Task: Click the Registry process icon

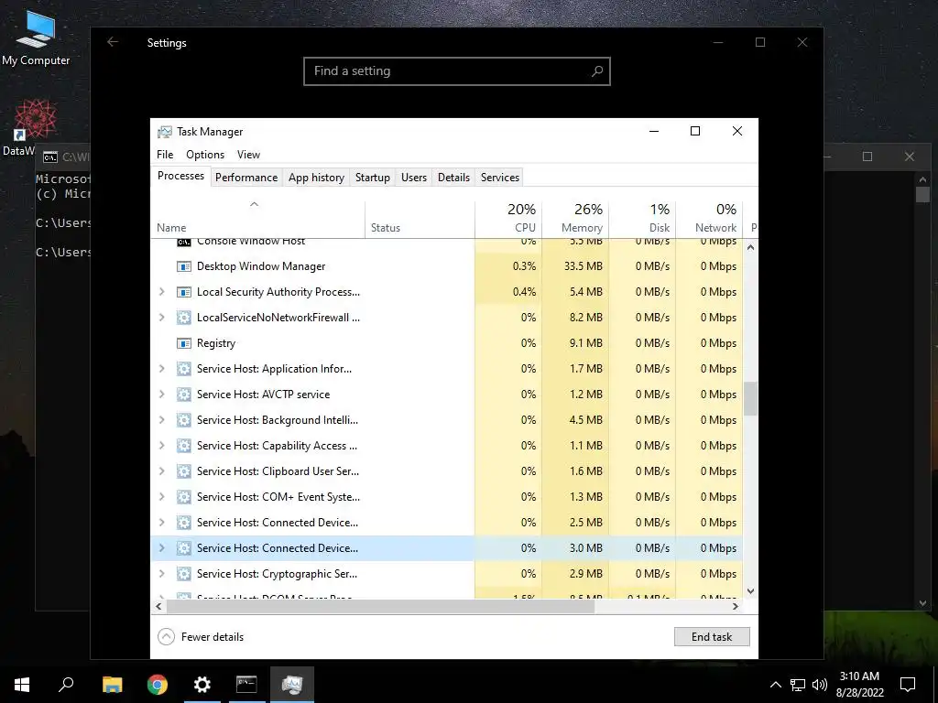Action: tap(183, 343)
